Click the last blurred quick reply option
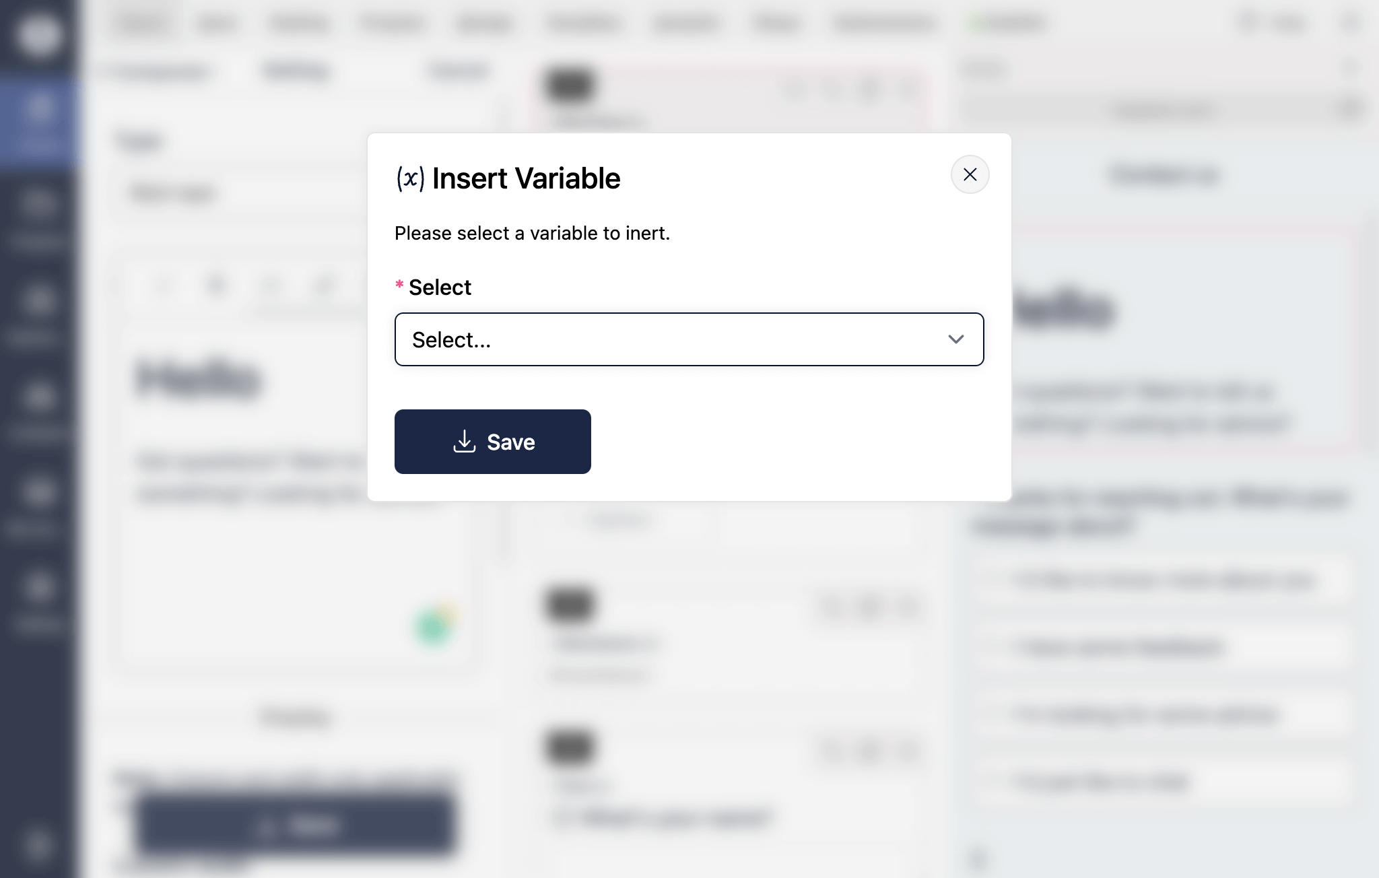 coord(1162,782)
